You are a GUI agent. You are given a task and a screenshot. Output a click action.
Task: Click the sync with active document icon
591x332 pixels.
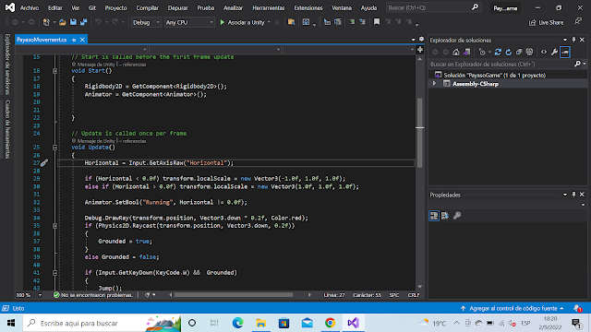click(498, 53)
